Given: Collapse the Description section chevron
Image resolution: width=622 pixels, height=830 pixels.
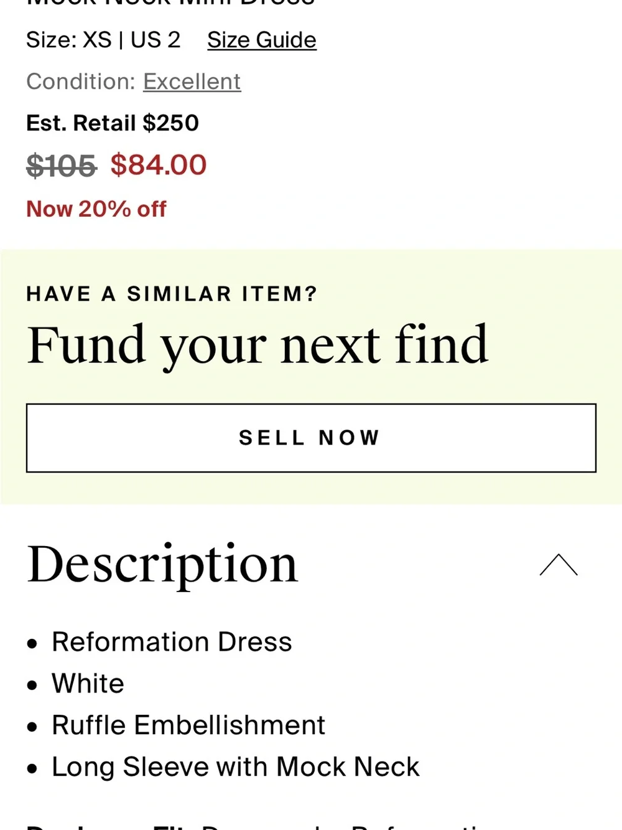Looking at the screenshot, I should click(x=559, y=565).
